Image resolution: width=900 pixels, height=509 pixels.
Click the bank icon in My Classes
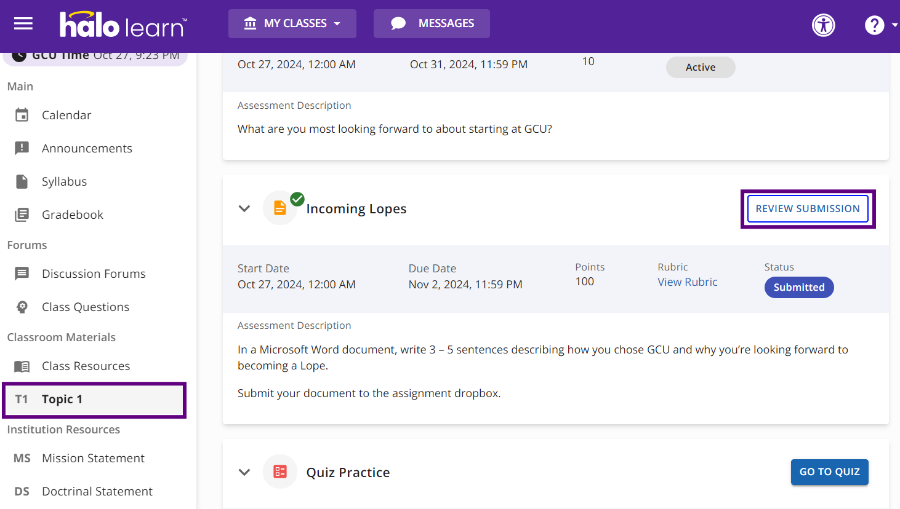pyautogui.click(x=250, y=23)
